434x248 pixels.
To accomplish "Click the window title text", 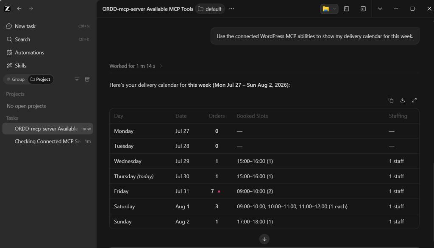I will 148,9.
